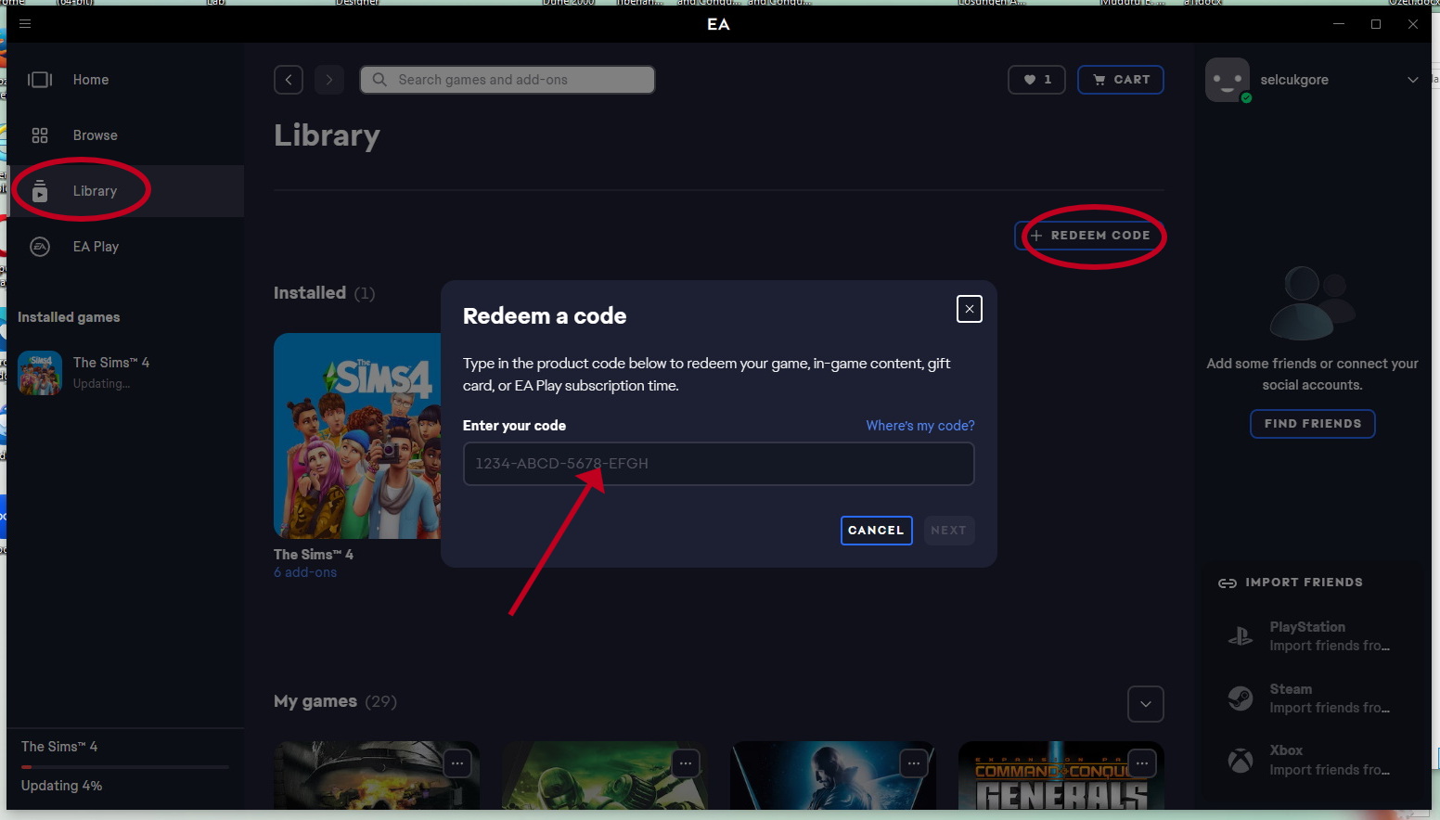Screen dimensions: 1440x820
Task: Click the Command & Conquer Generals thumbnail
Action: click(1061, 775)
